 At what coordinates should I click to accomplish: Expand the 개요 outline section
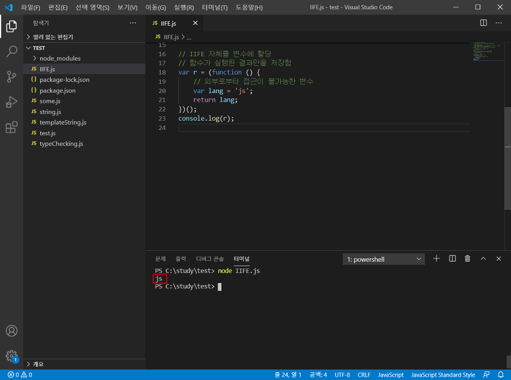pos(84,364)
